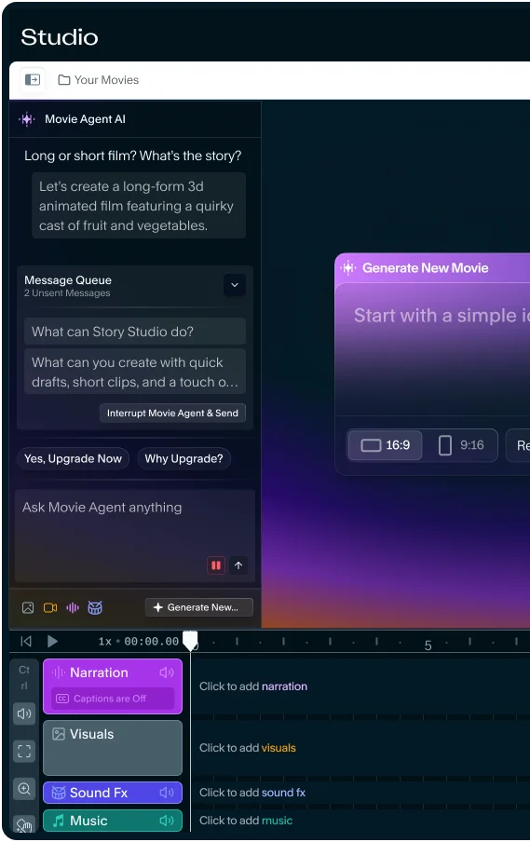Collapse the Message Queue chevron
The height and width of the screenshot is (842, 530).
[235, 285]
